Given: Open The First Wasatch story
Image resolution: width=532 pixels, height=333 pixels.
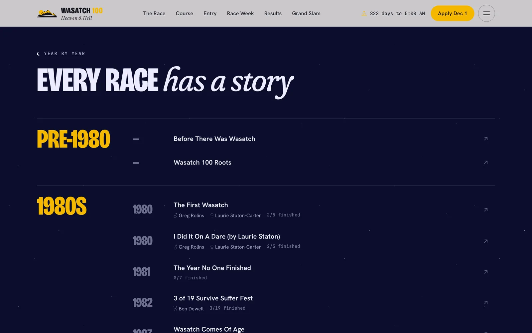Looking at the screenshot, I should [200, 205].
